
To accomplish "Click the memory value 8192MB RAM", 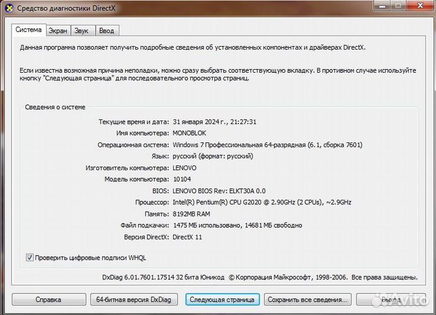I will coord(191,214).
